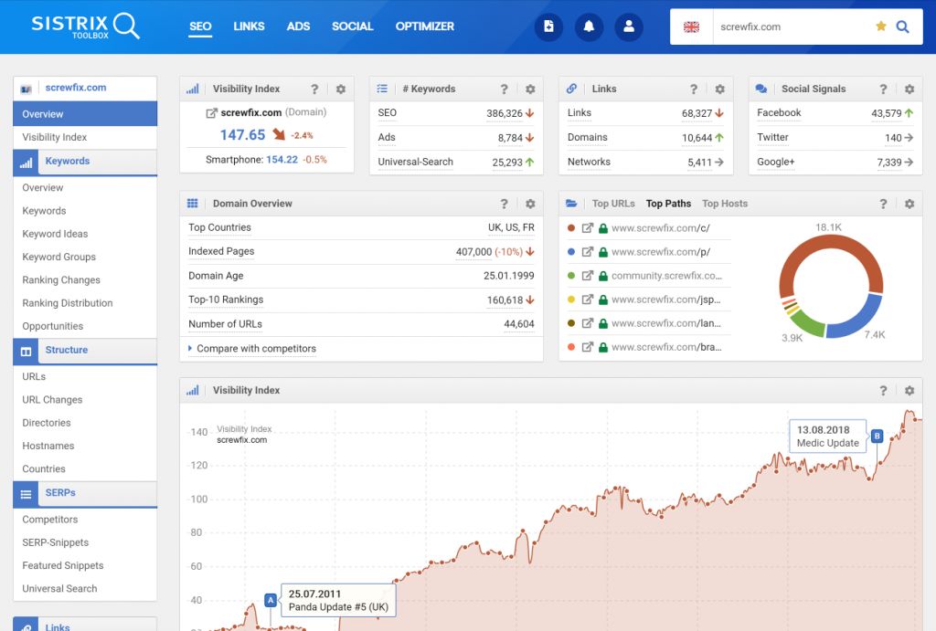Open external link icon next to screwfix.com/c/
The width and height of the screenshot is (936, 631).
tap(588, 228)
